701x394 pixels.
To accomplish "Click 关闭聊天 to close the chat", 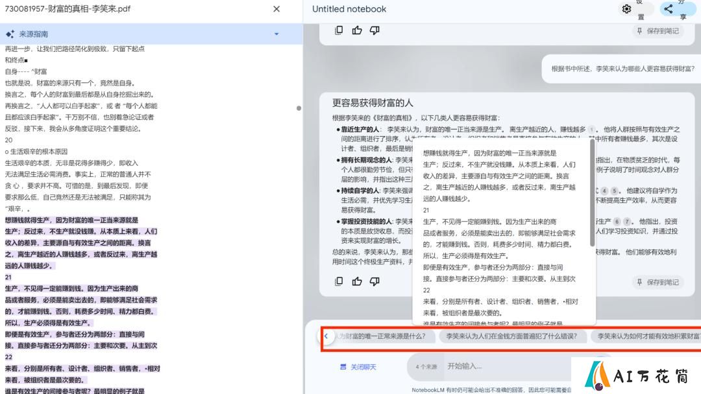I will click(x=358, y=367).
